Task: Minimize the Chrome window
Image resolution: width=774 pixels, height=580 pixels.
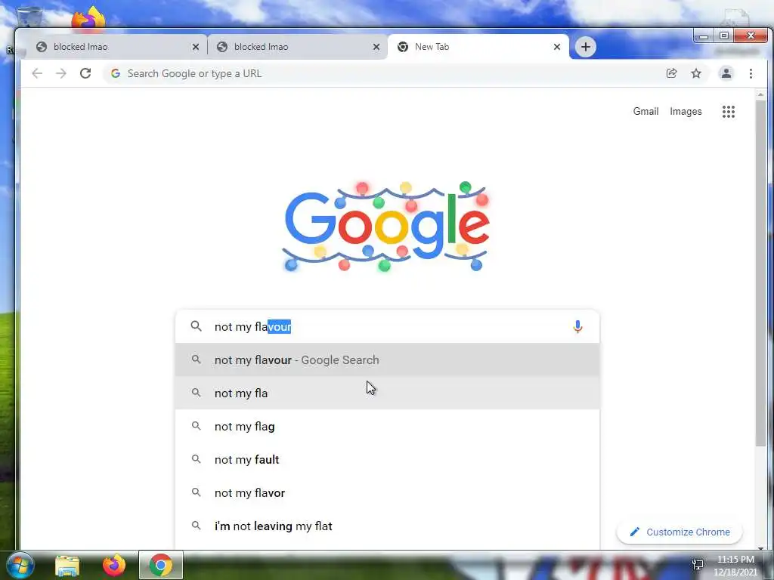Action: [704, 35]
